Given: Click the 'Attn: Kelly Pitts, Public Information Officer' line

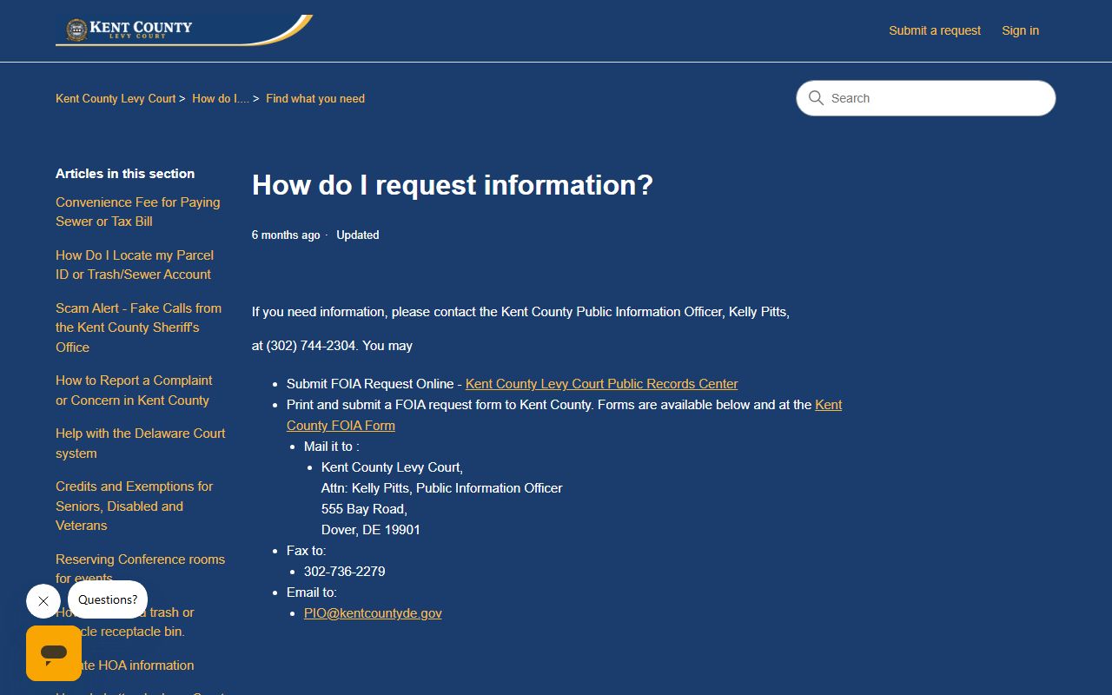Looking at the screenshot, I should click(x=442, y=488).
